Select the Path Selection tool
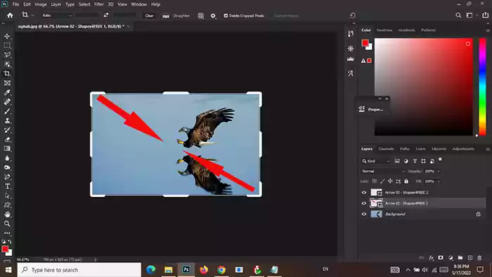Image resolution: width=492 pixels, height=277 pixels. pos(7,195)
